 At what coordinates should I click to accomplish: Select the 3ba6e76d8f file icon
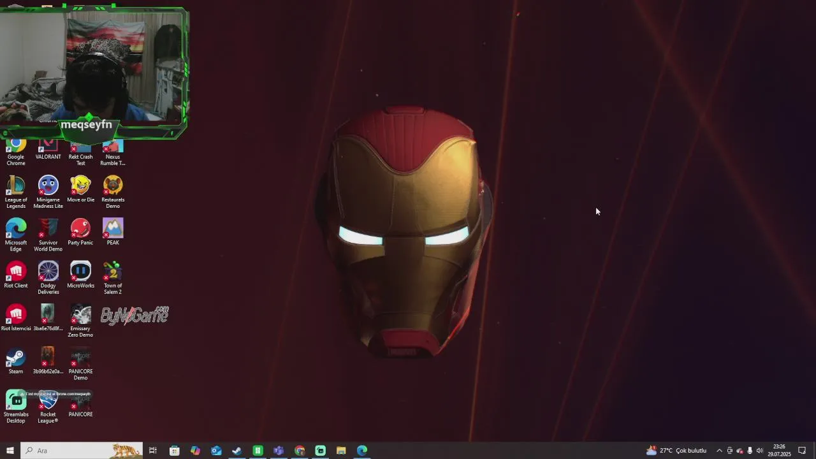tap(48, 317)
